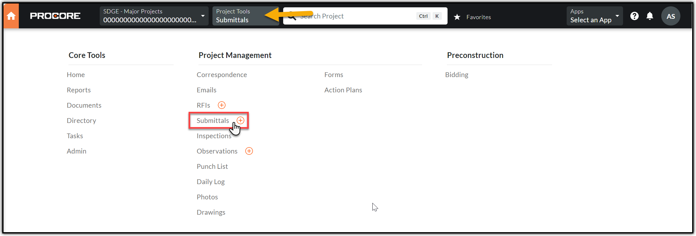Open the Bidding tool link
Viewport: 696px width, 236px height.
coord(456,75)
